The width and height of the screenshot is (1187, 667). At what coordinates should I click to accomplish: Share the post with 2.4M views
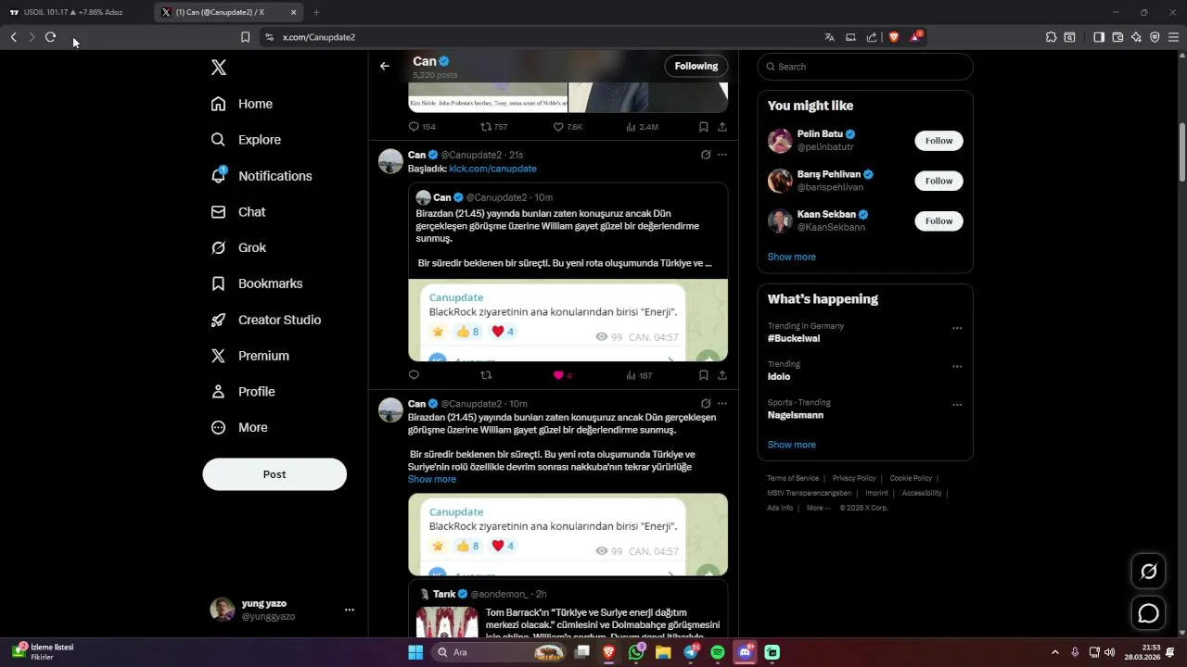click(721, 127)
